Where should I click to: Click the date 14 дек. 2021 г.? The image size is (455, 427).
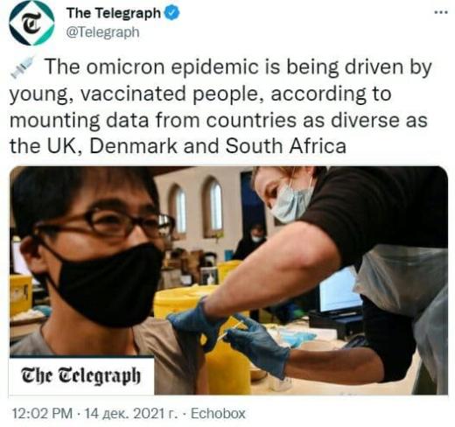tap(131, 414)
